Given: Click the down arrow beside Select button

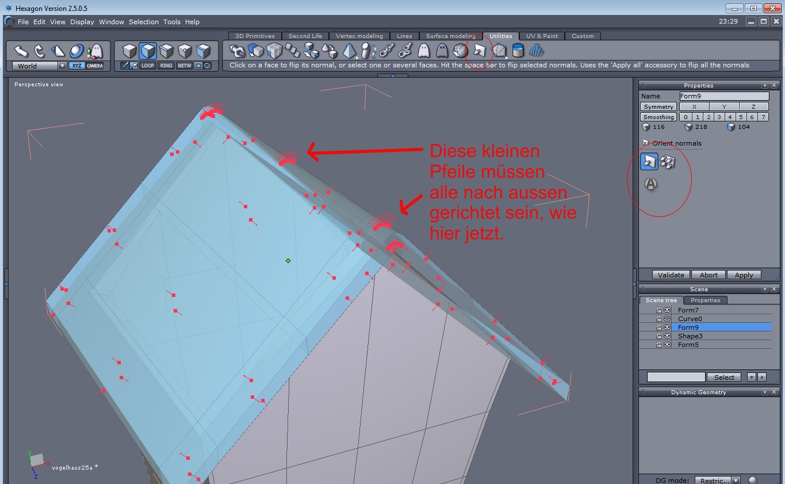Looking at the screenshot, I should (x=751, y=378).
